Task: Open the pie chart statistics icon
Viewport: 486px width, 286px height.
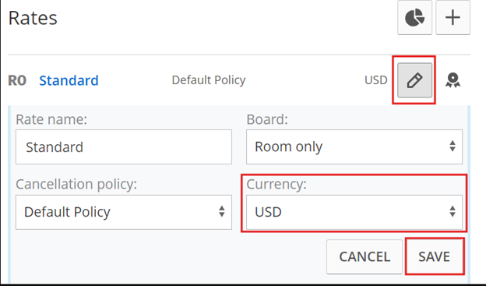Action: pos(414,17)
